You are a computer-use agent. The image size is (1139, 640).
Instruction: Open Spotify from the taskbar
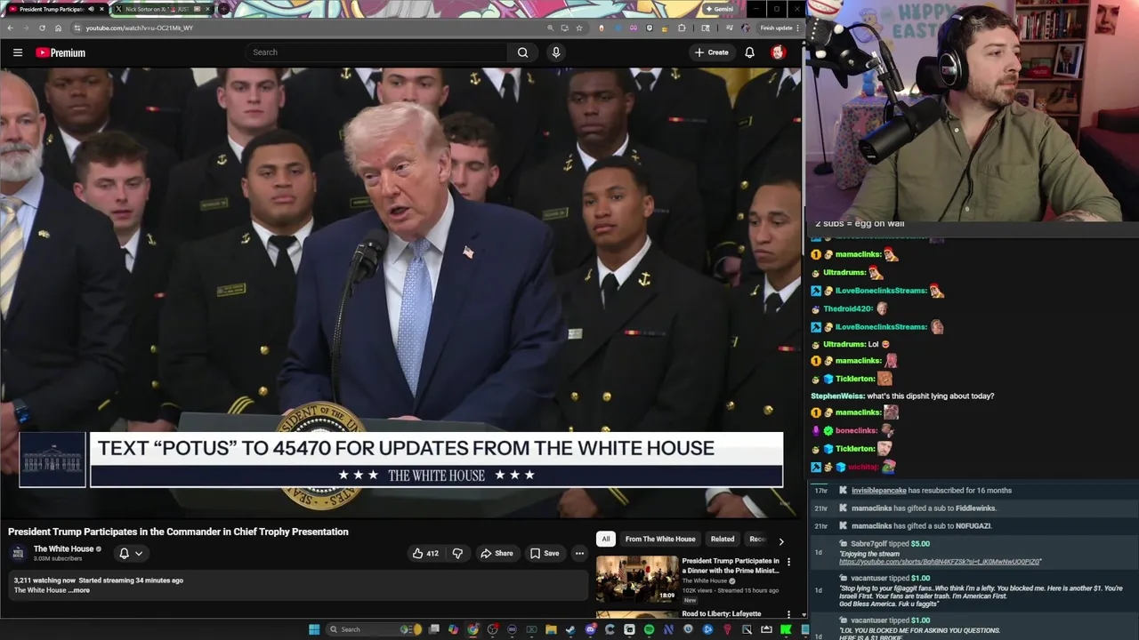(649, 629)
